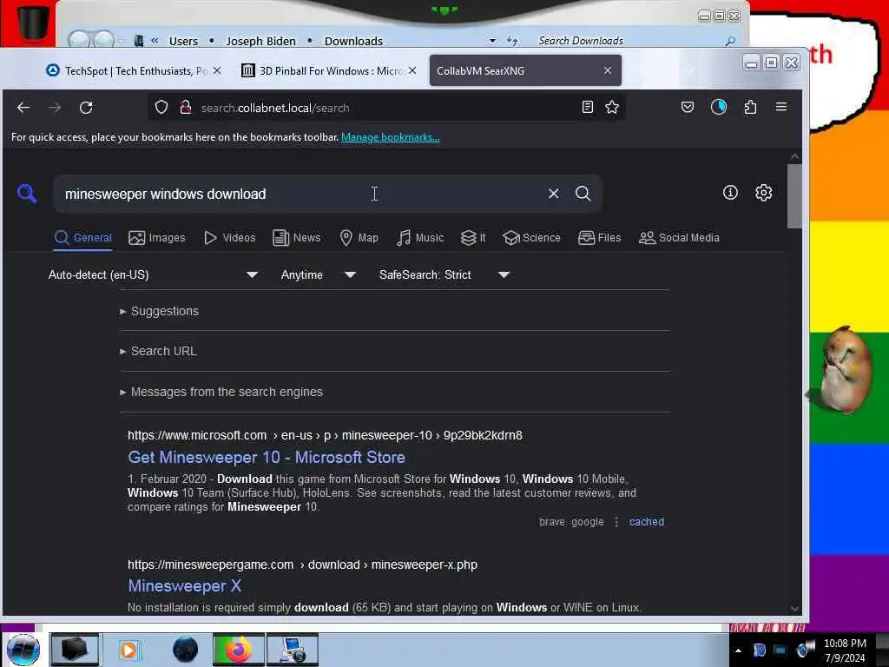Open the Pocket save icon

click(688, 107)
